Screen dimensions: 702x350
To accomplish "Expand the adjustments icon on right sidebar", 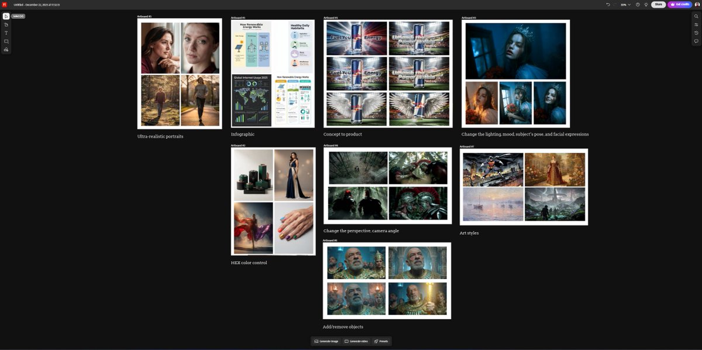I will point(696,25).
